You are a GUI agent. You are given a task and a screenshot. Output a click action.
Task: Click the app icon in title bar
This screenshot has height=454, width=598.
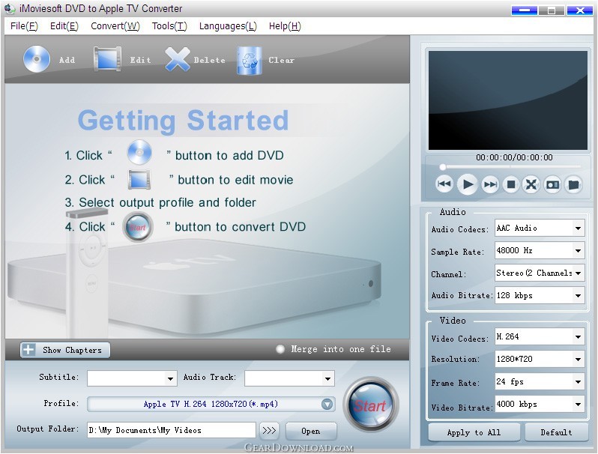10,8
